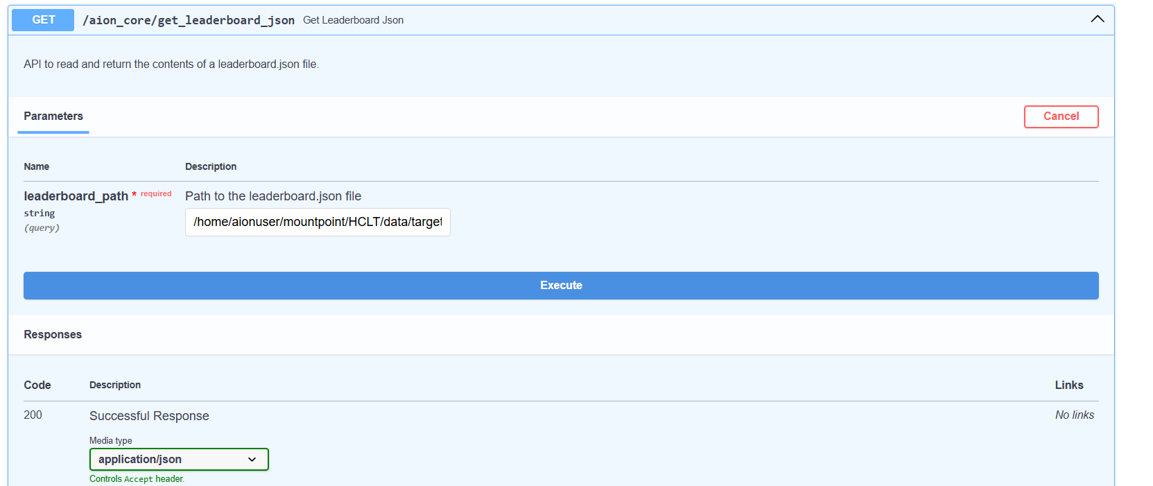Click the (query) parameter location label

42,228
